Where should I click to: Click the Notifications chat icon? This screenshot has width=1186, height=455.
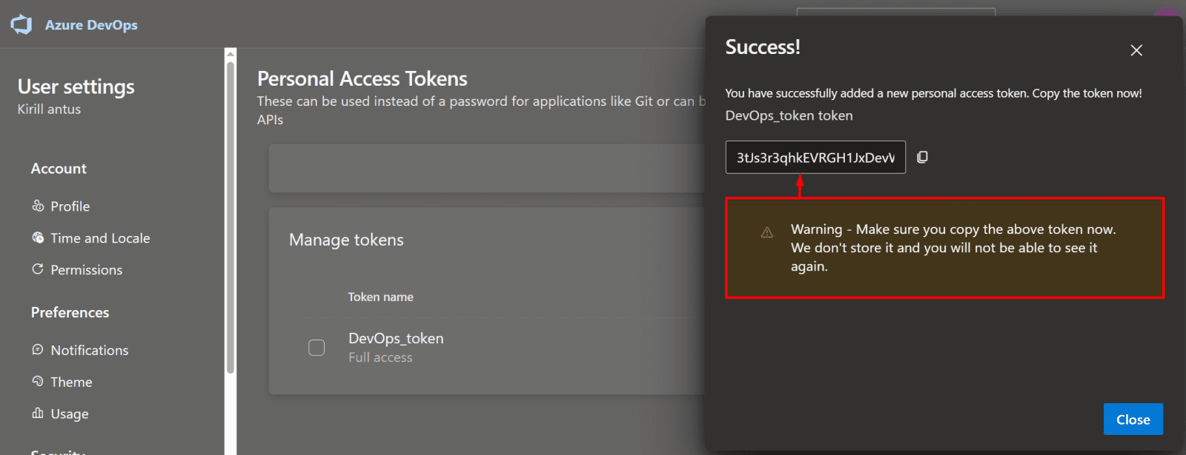[38, 349]
